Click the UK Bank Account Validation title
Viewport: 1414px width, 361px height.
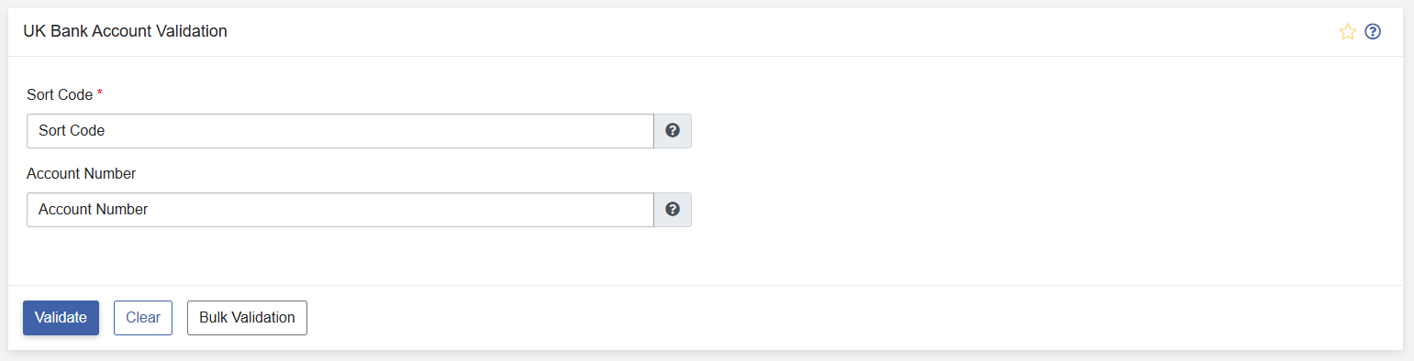[126, 31]
